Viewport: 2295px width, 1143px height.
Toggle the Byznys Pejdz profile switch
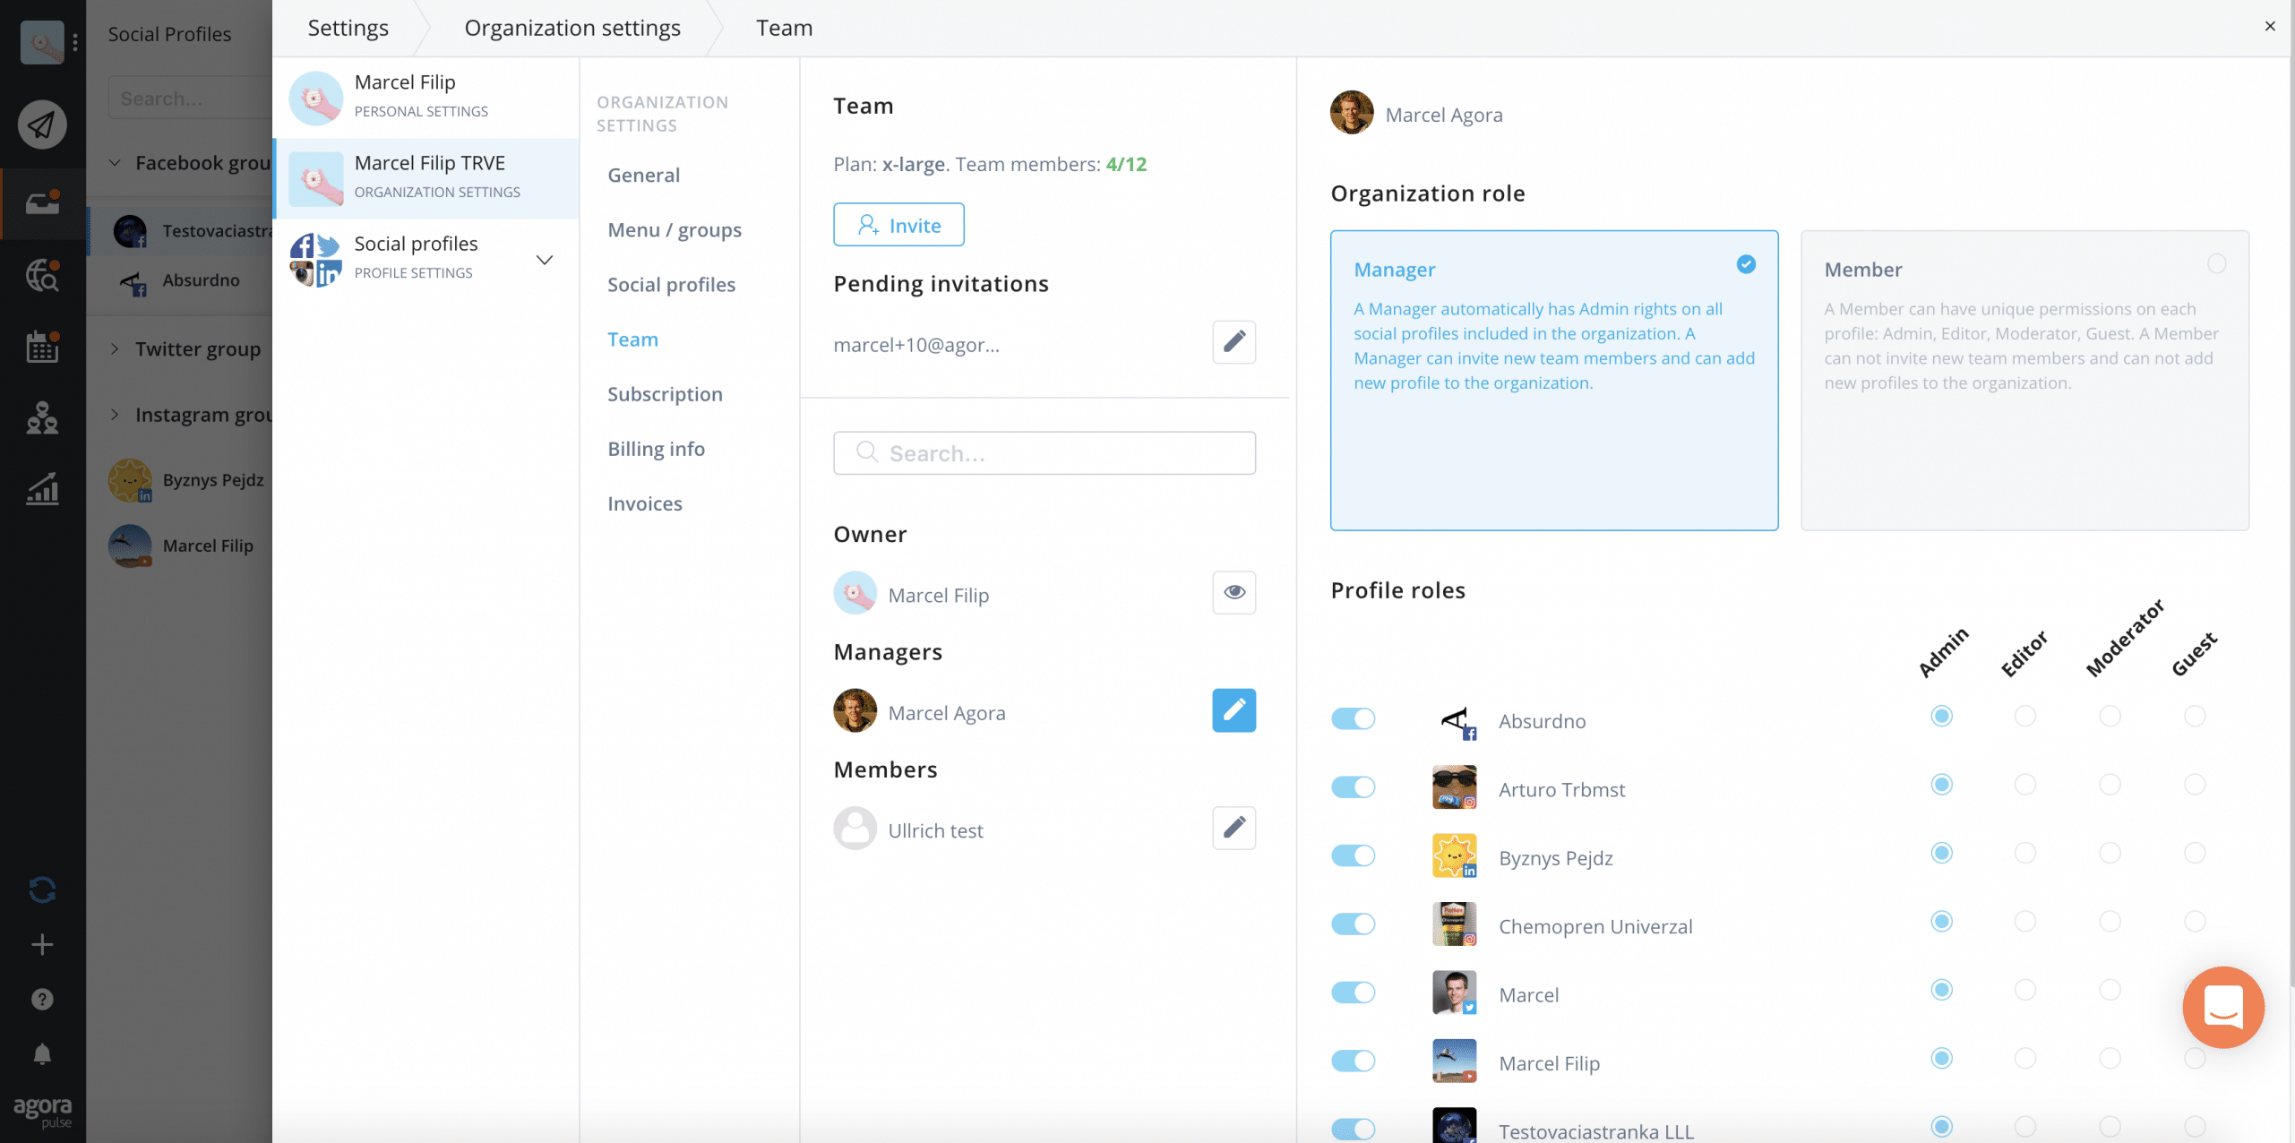1353,855
